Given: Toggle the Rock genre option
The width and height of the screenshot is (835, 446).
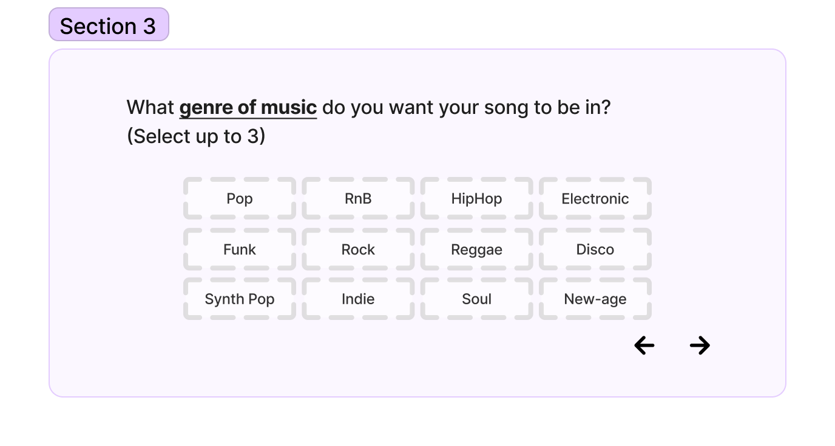Looking at the screenshot, I should click(358, 250).
